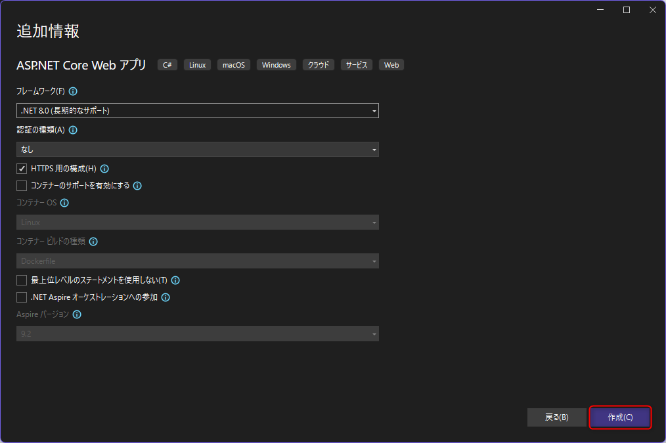Viewport: 666px width, 443px height.
Task: Click the Aspire バージョン label
Action: coord(43,314)
